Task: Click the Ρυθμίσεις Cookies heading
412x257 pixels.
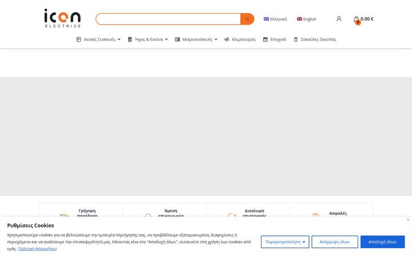Action: click(x=30, y=225)
